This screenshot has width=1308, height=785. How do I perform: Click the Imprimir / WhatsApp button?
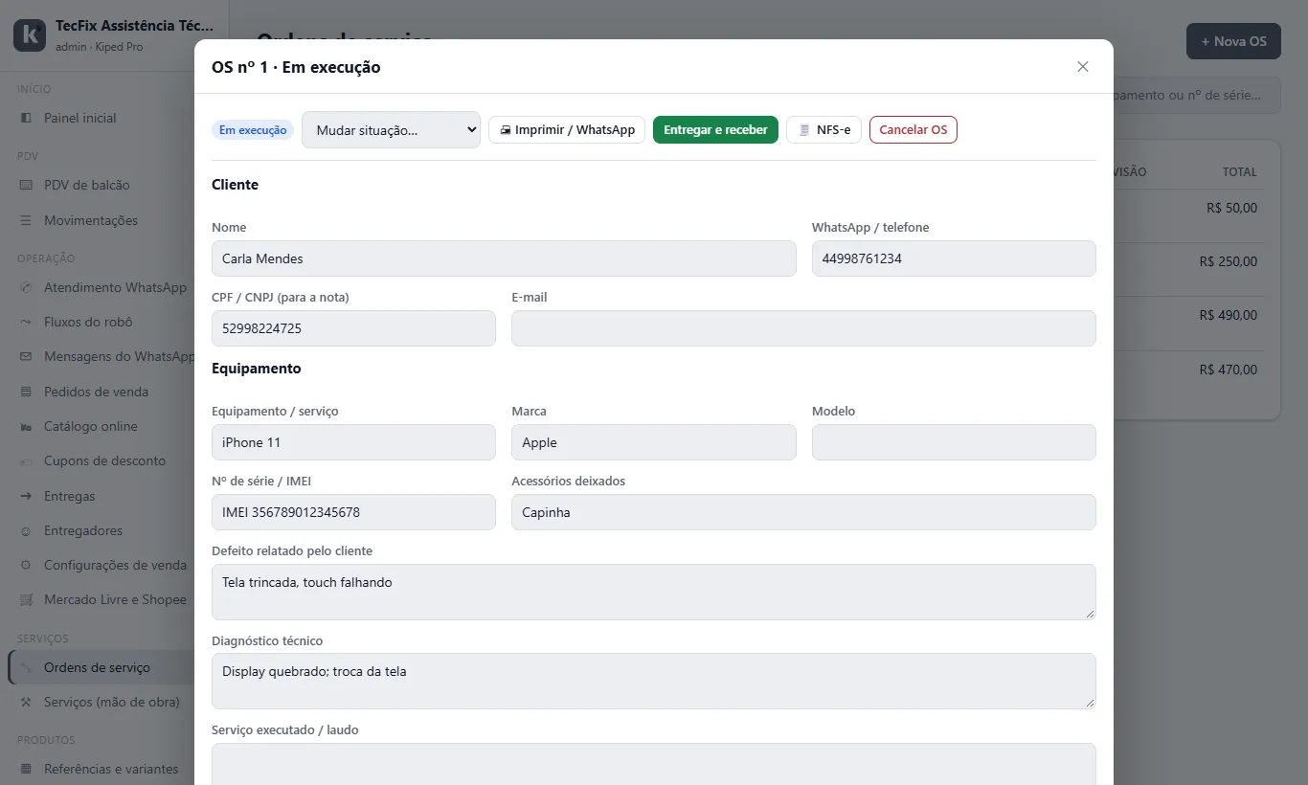567,130
